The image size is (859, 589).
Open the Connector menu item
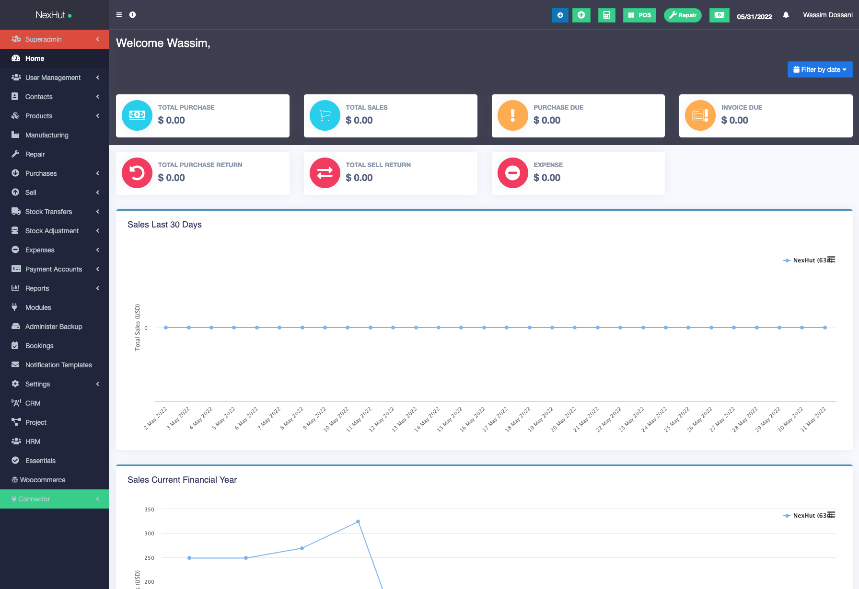tap(34, 498)
